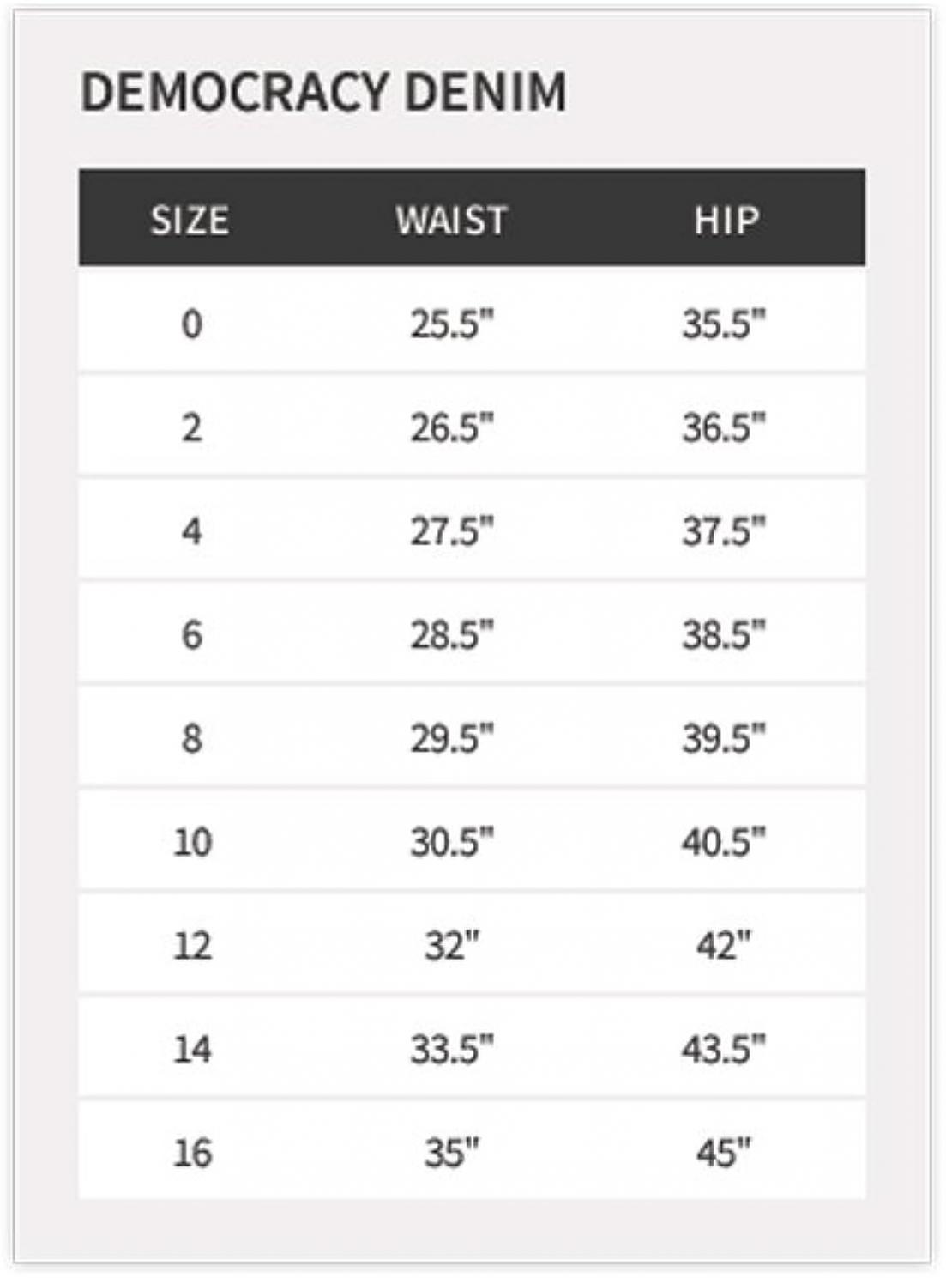This screenshot has height=1278, width=946.
Task: Click the DEMOCRACY DENIM title
Action: coord(323,92)
